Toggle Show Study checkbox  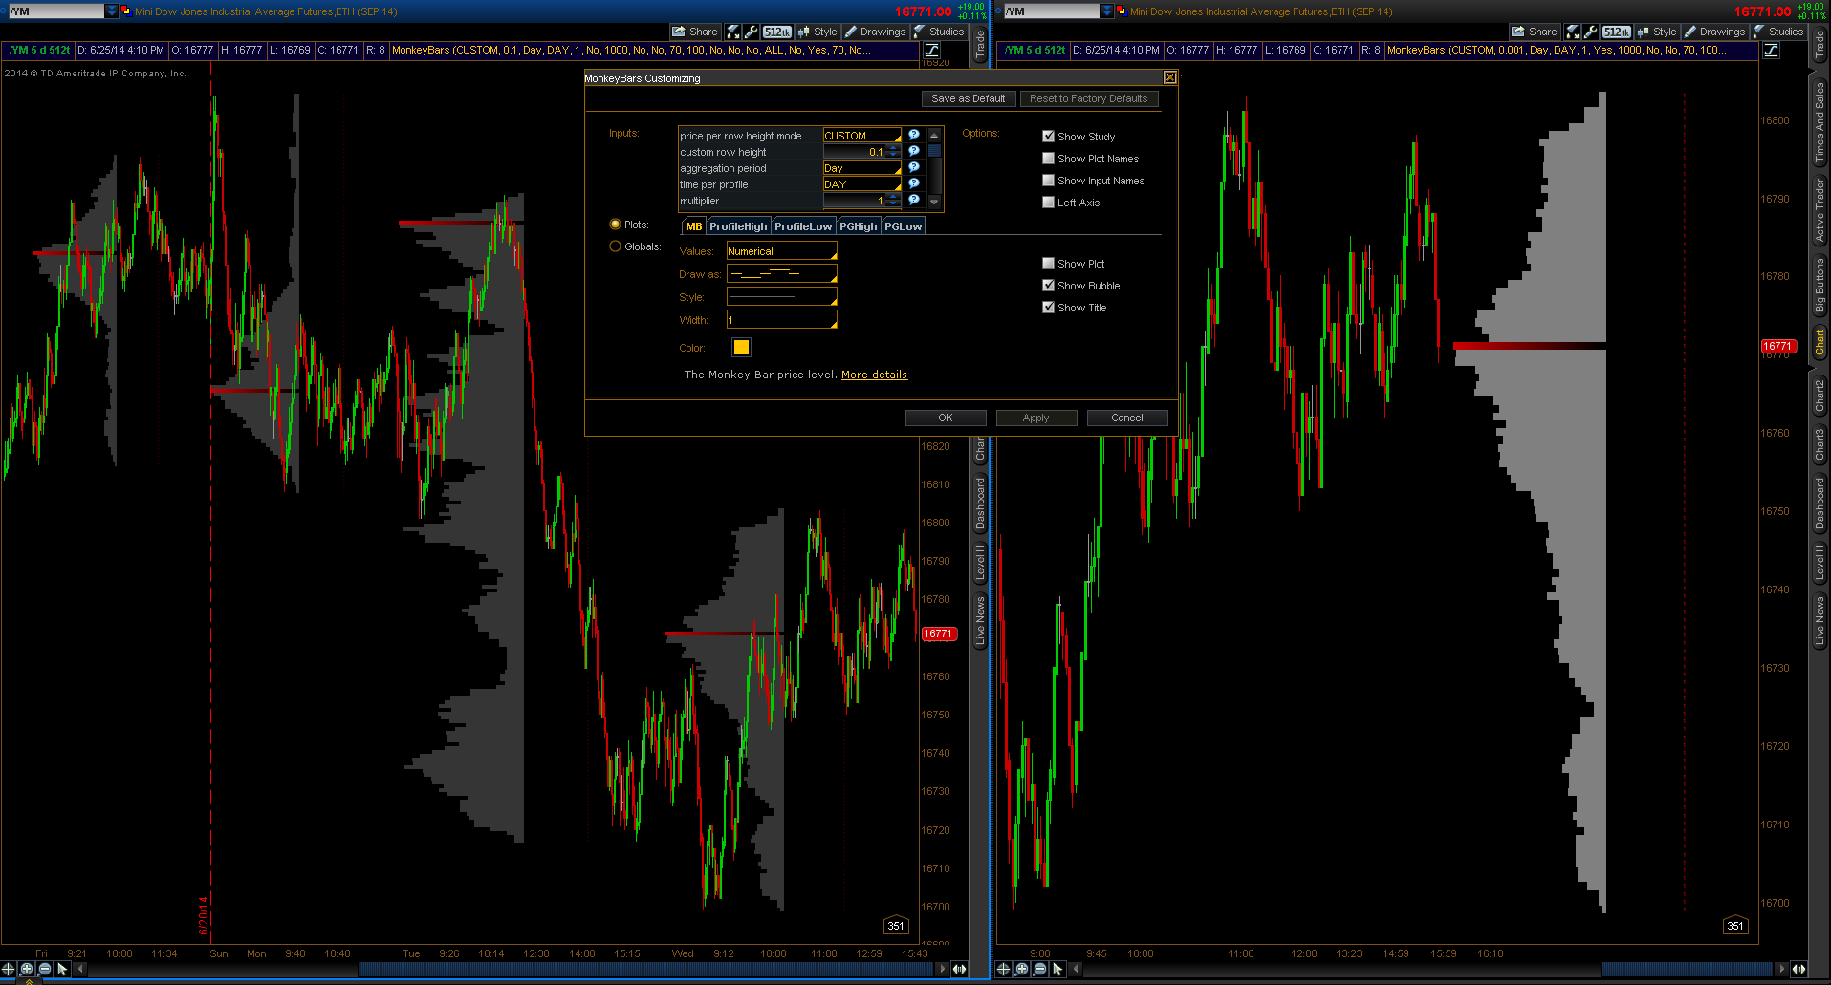1049,137
